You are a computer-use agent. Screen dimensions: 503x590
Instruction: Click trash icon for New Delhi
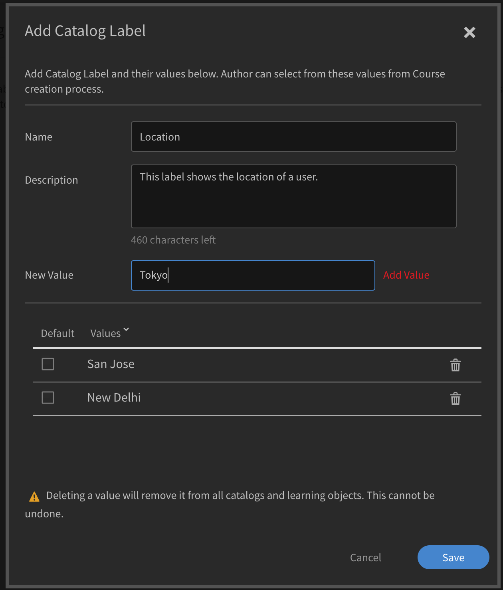tap(455, 399)
